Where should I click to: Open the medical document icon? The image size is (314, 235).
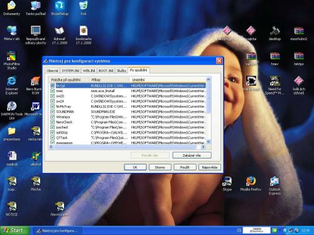(12, 159)
